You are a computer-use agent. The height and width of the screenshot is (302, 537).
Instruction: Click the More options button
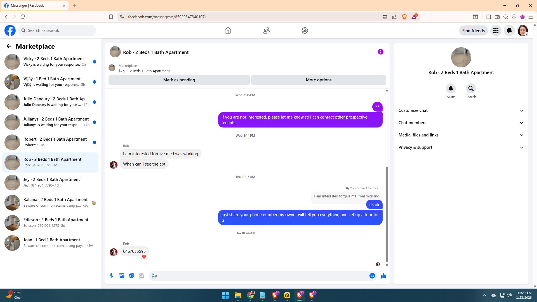tap(318, 80)
